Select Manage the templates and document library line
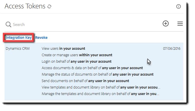This screenshot has width=195, height=111. pyautogui.click(x=100, y=94)
